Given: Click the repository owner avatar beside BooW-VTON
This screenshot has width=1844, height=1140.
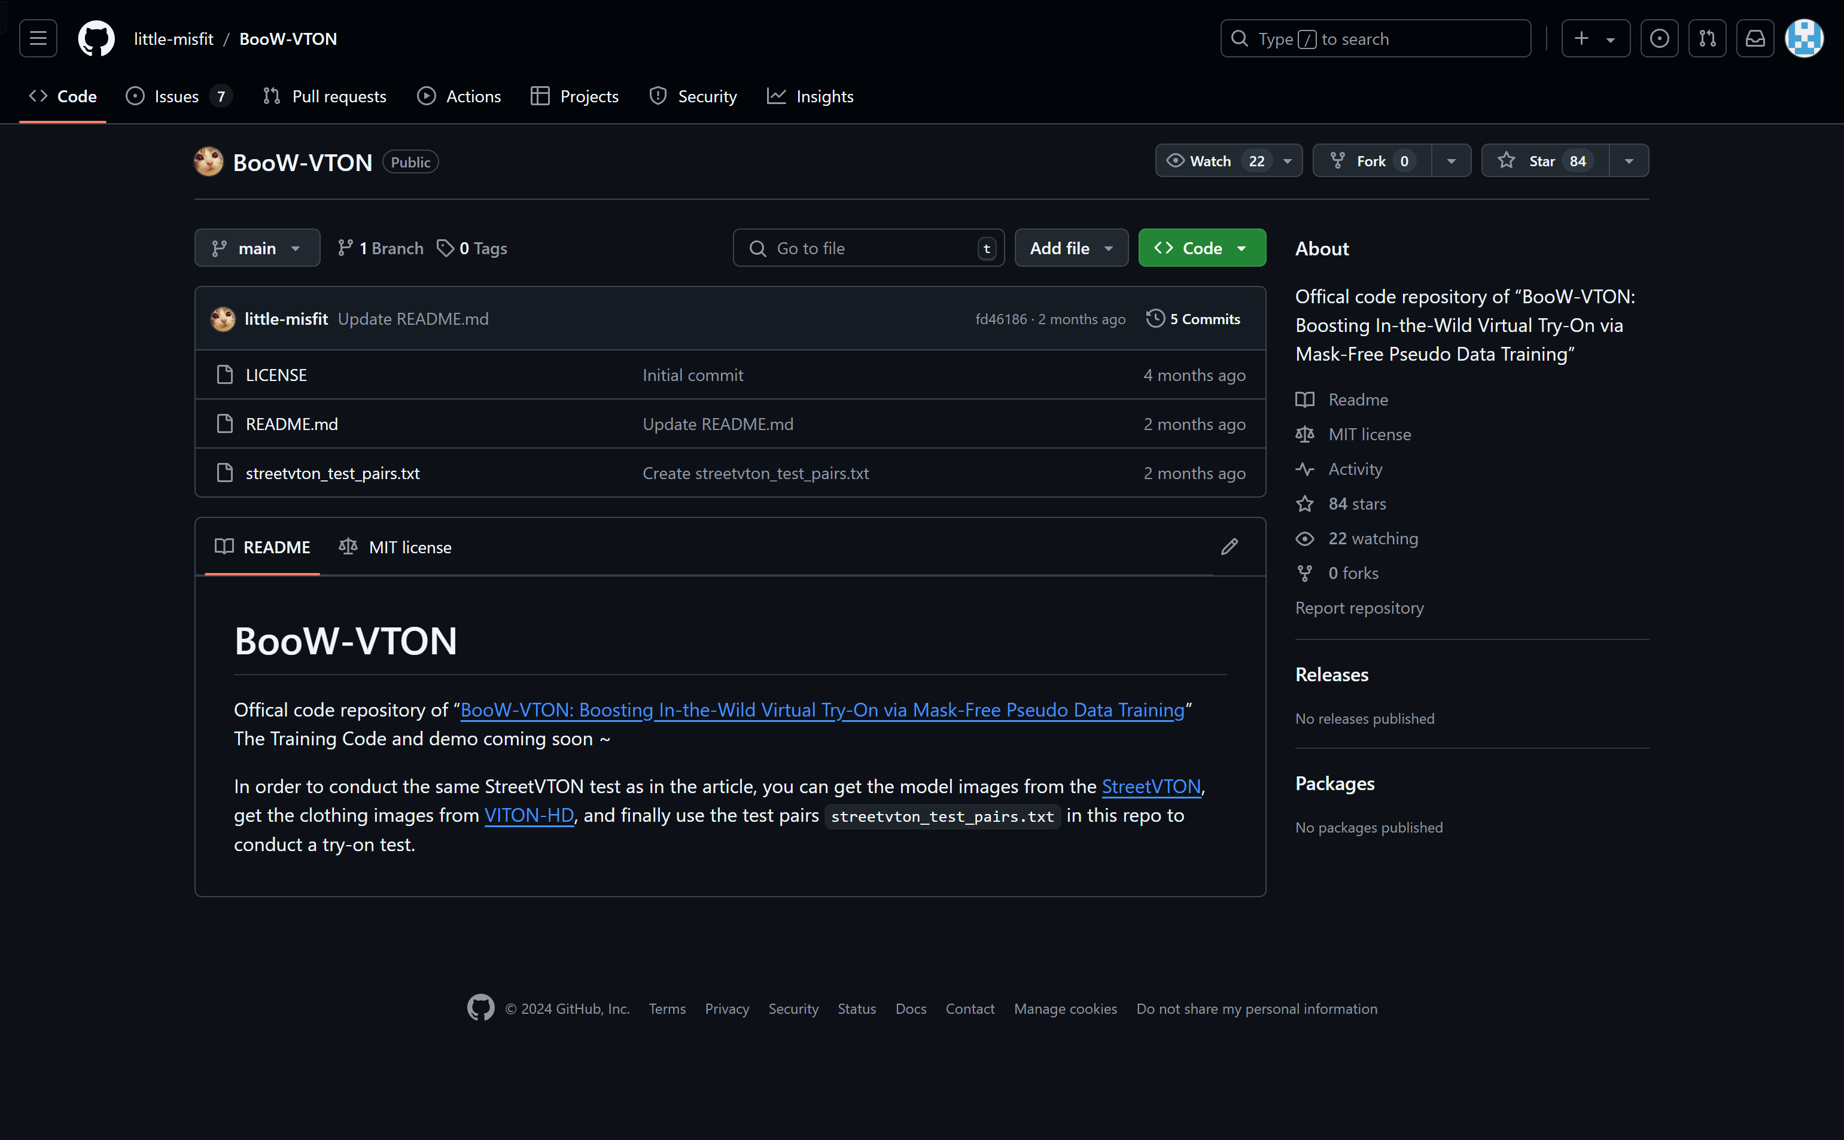Looking at the screenshot, I should coord(208,161).
